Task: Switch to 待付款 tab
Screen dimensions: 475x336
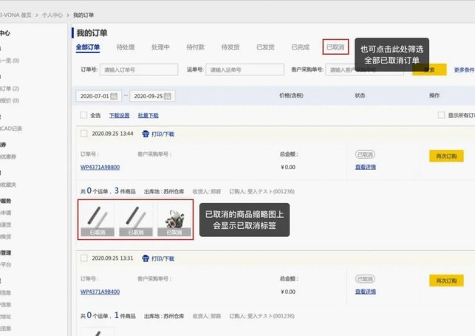Action: (195, 47)
